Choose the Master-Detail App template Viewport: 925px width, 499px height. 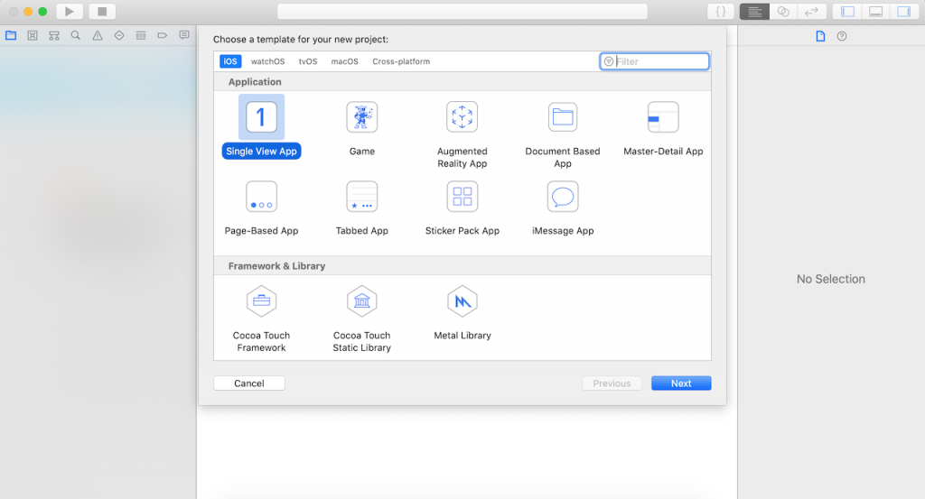click(663, 128)
